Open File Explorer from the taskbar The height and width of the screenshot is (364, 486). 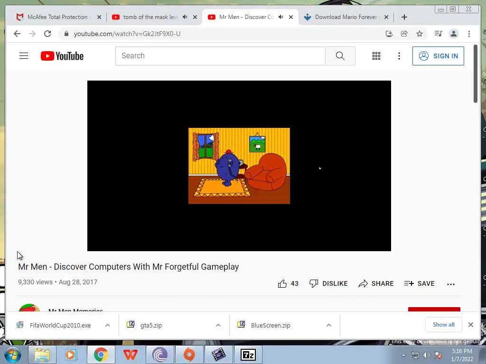[x=42, y=355]
